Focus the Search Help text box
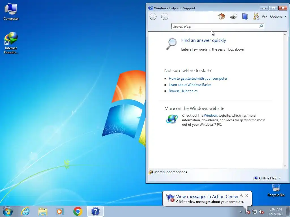The width and height of the screenshot is (290, 217). (215, 26)
